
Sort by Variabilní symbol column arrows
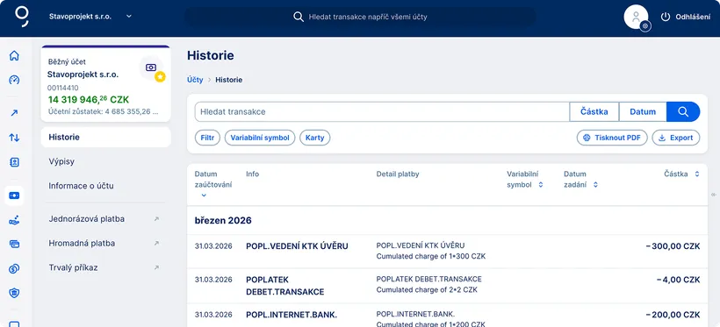541,185
